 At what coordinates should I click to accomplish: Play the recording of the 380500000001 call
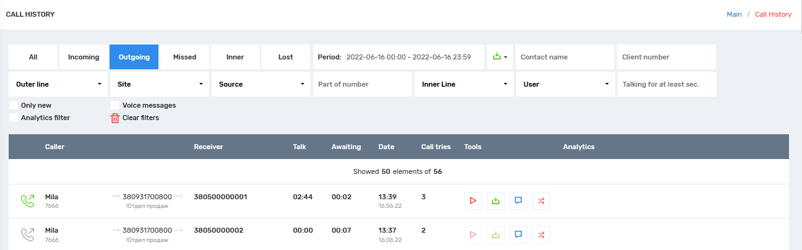(x=472, y=200)
